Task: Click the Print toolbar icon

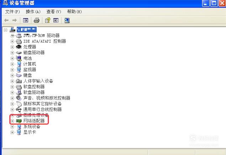Action: [x=37, y=20]
